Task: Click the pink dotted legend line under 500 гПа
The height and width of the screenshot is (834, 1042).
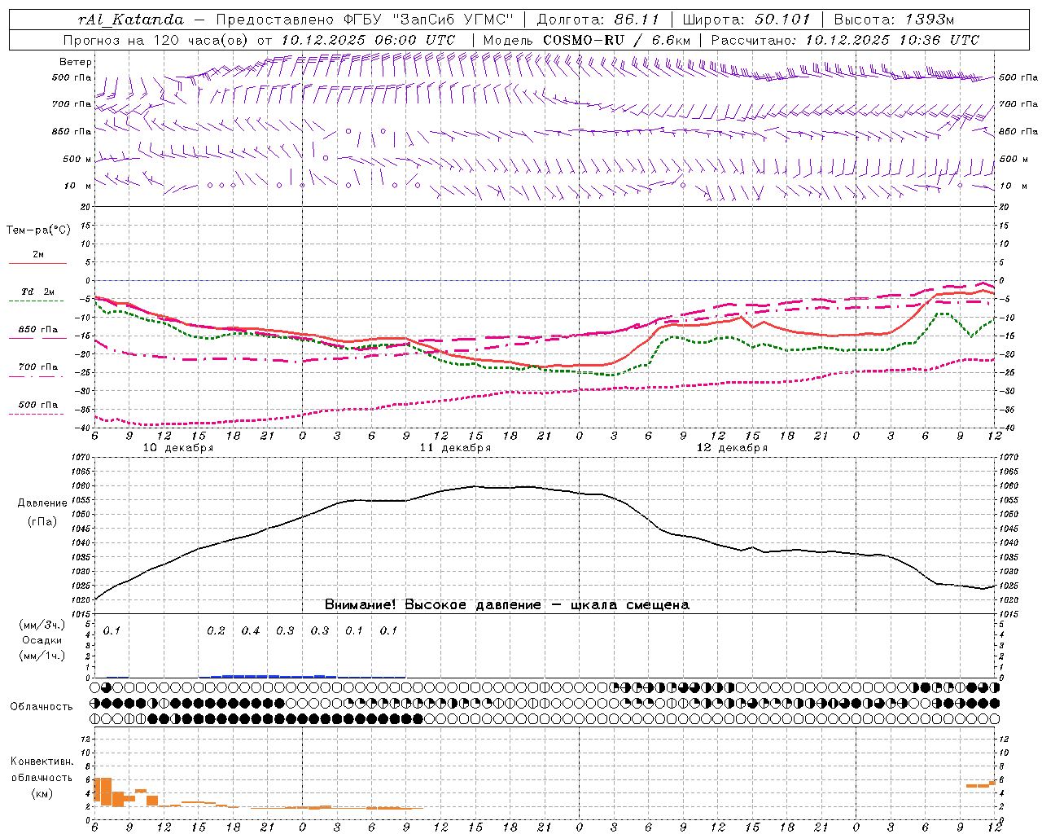Action: click(37, 414)
